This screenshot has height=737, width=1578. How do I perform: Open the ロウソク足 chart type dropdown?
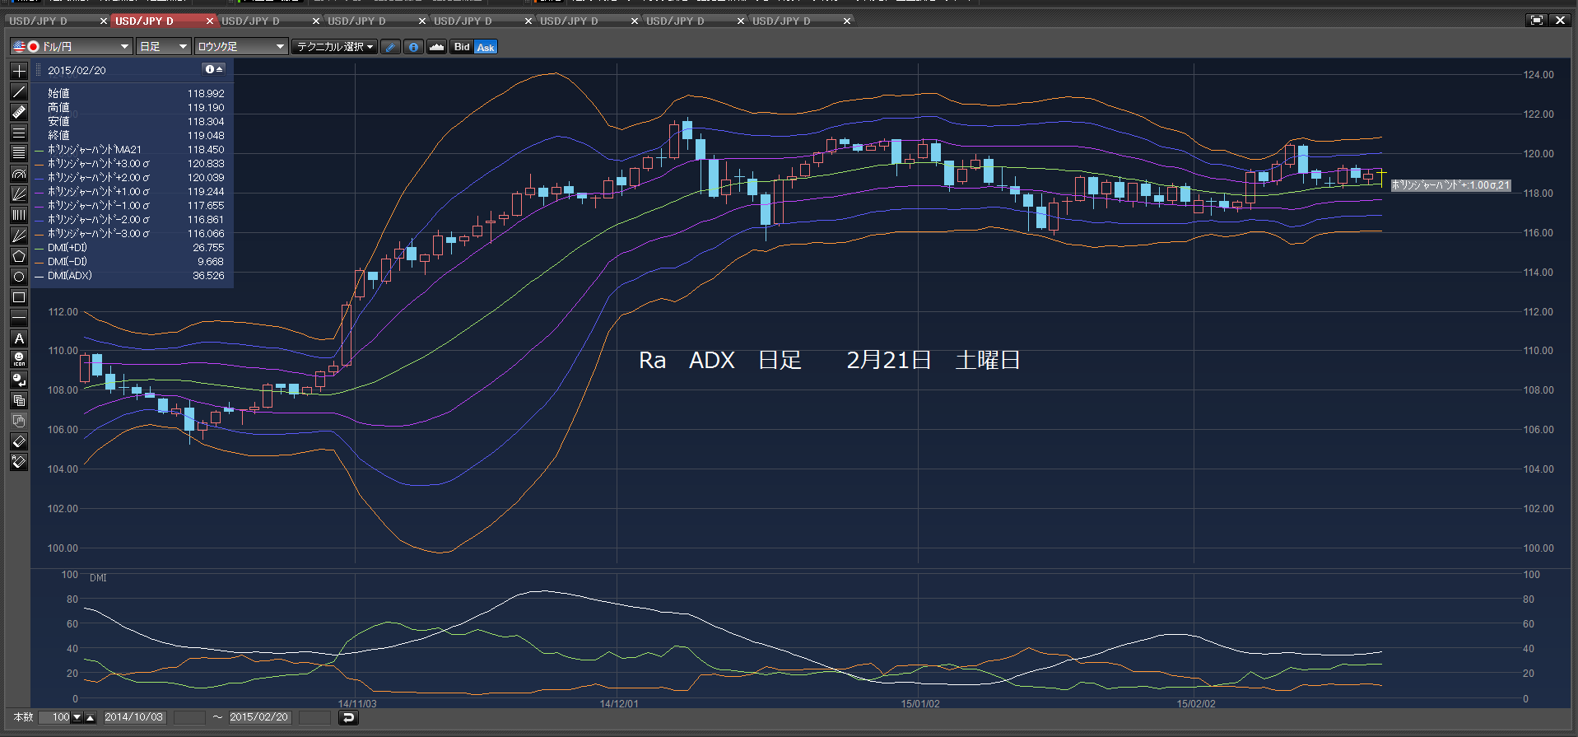click(x=240, y=47)
